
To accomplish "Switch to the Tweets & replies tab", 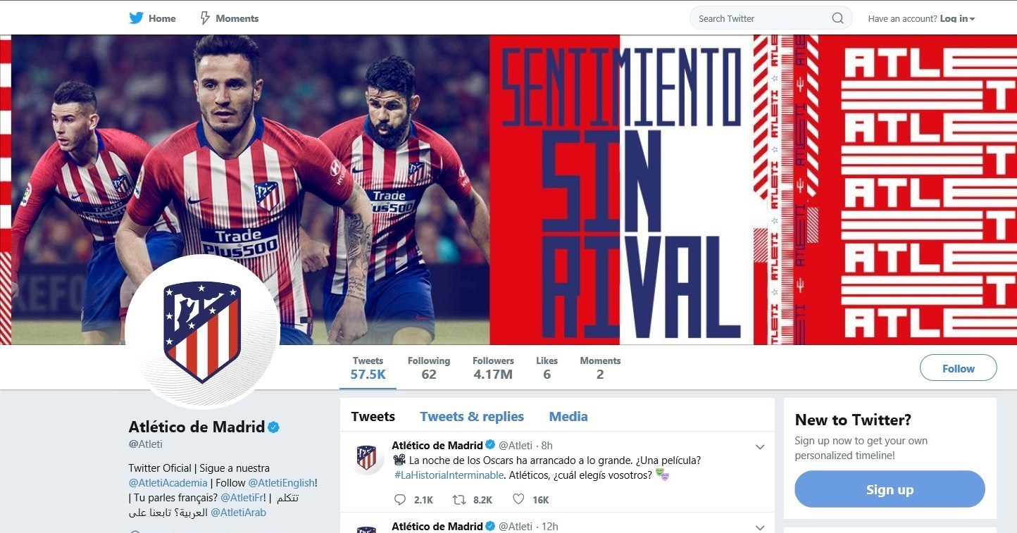I will point(472,416).
